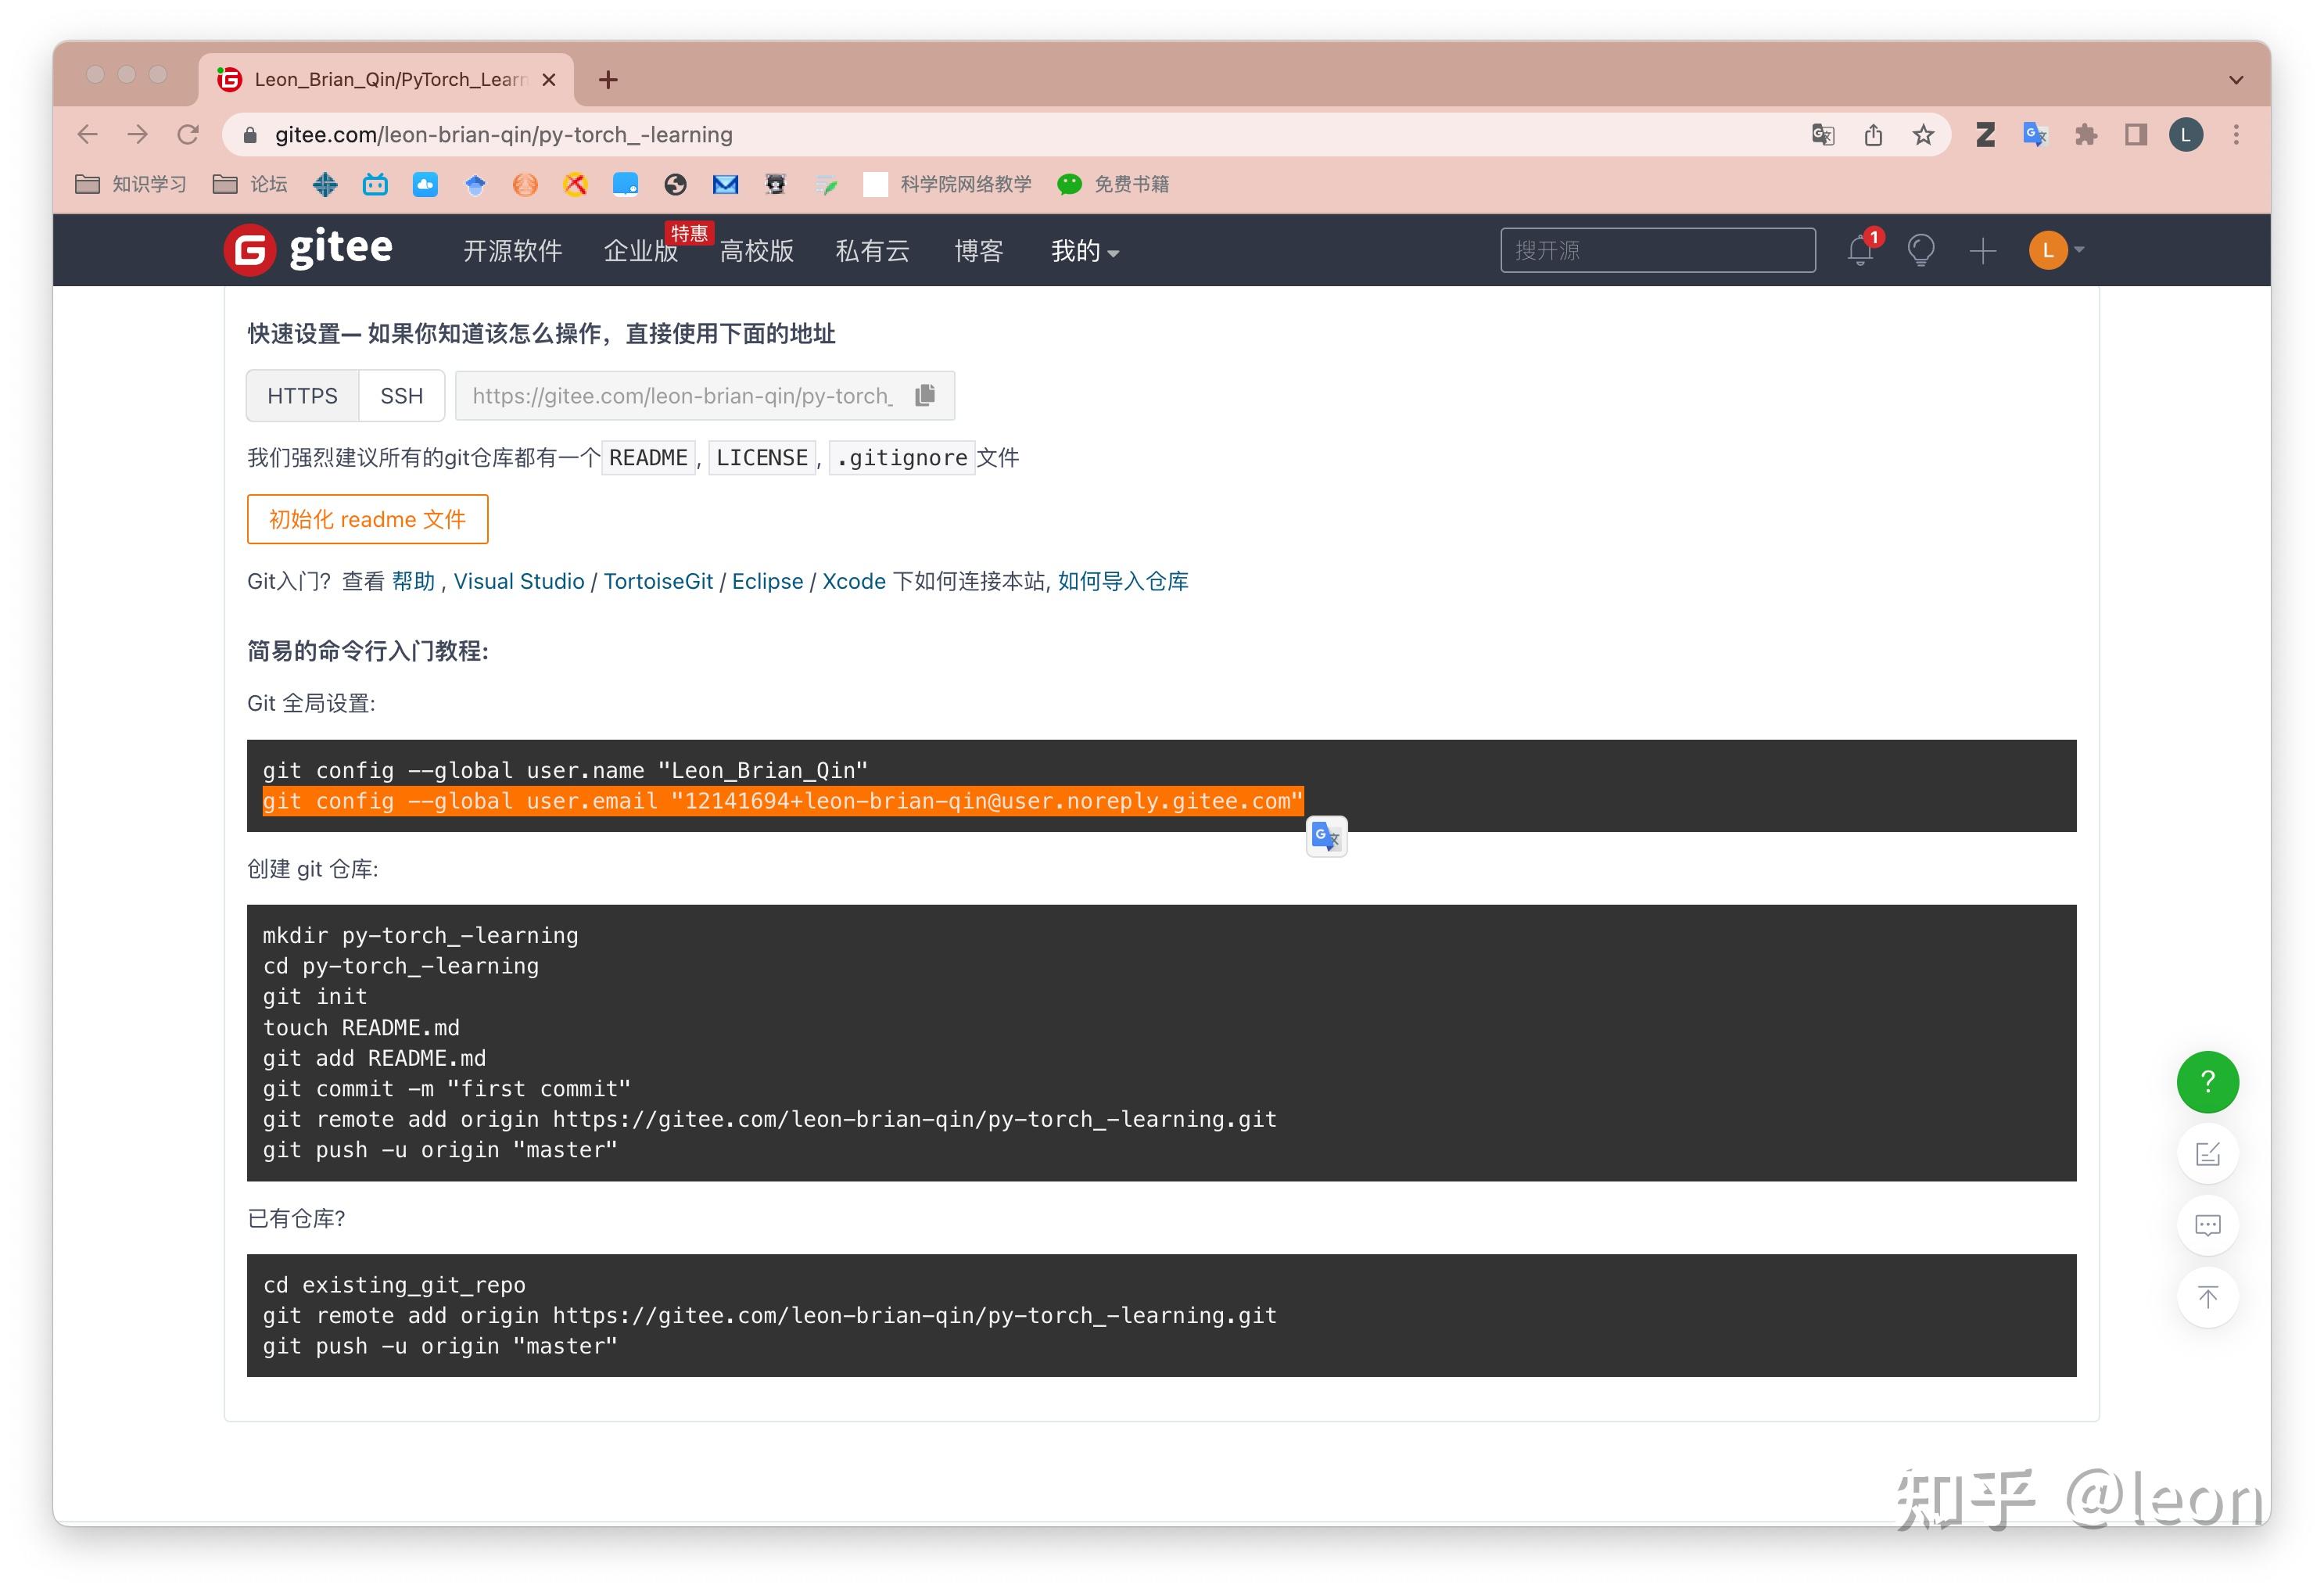Click the plus icon to create new
2324x1592 pixels.
tap(1982, 250)
